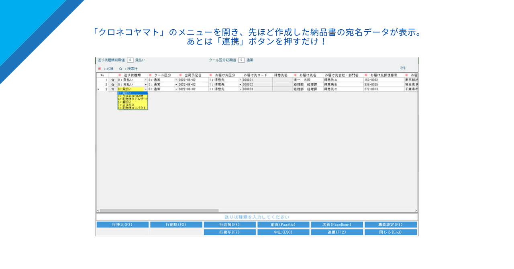Image resolution: width=514 pixels, height=269 pixels.
Task: Select the 出荷予定日 cell in row 2
Action: pyautogui.click(x=193, y=85)
